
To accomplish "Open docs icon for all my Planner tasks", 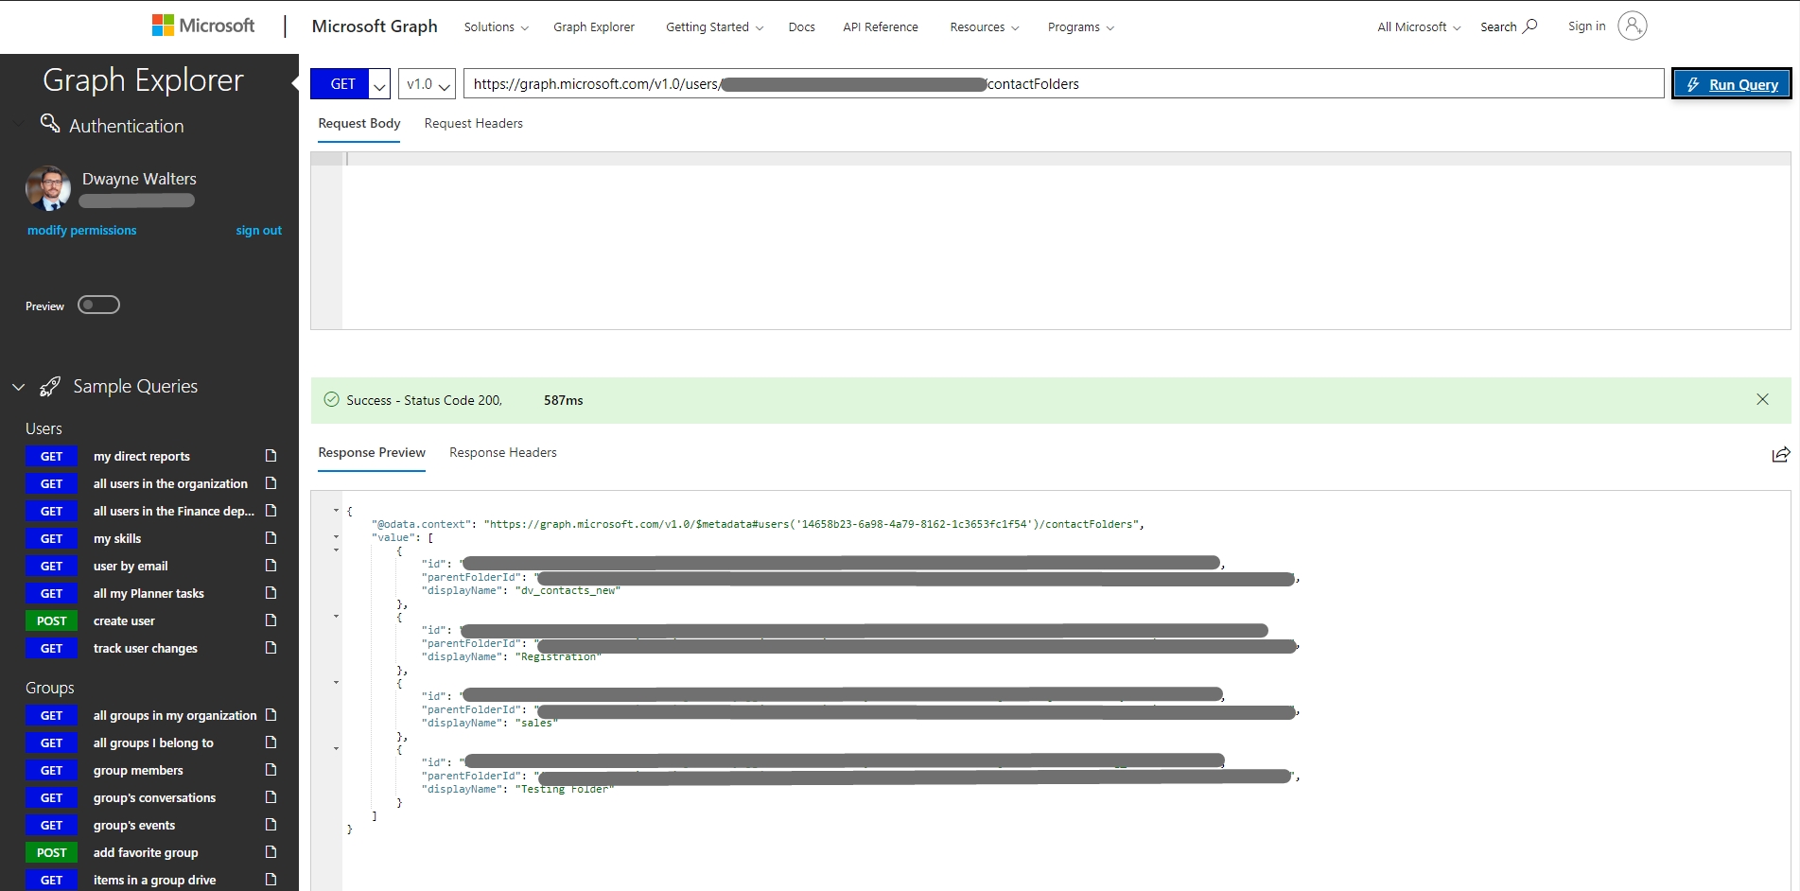I will [271, 593].
